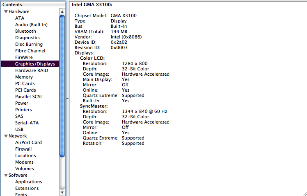Show USB device information
307x196 pixels.
coord(19,129)
